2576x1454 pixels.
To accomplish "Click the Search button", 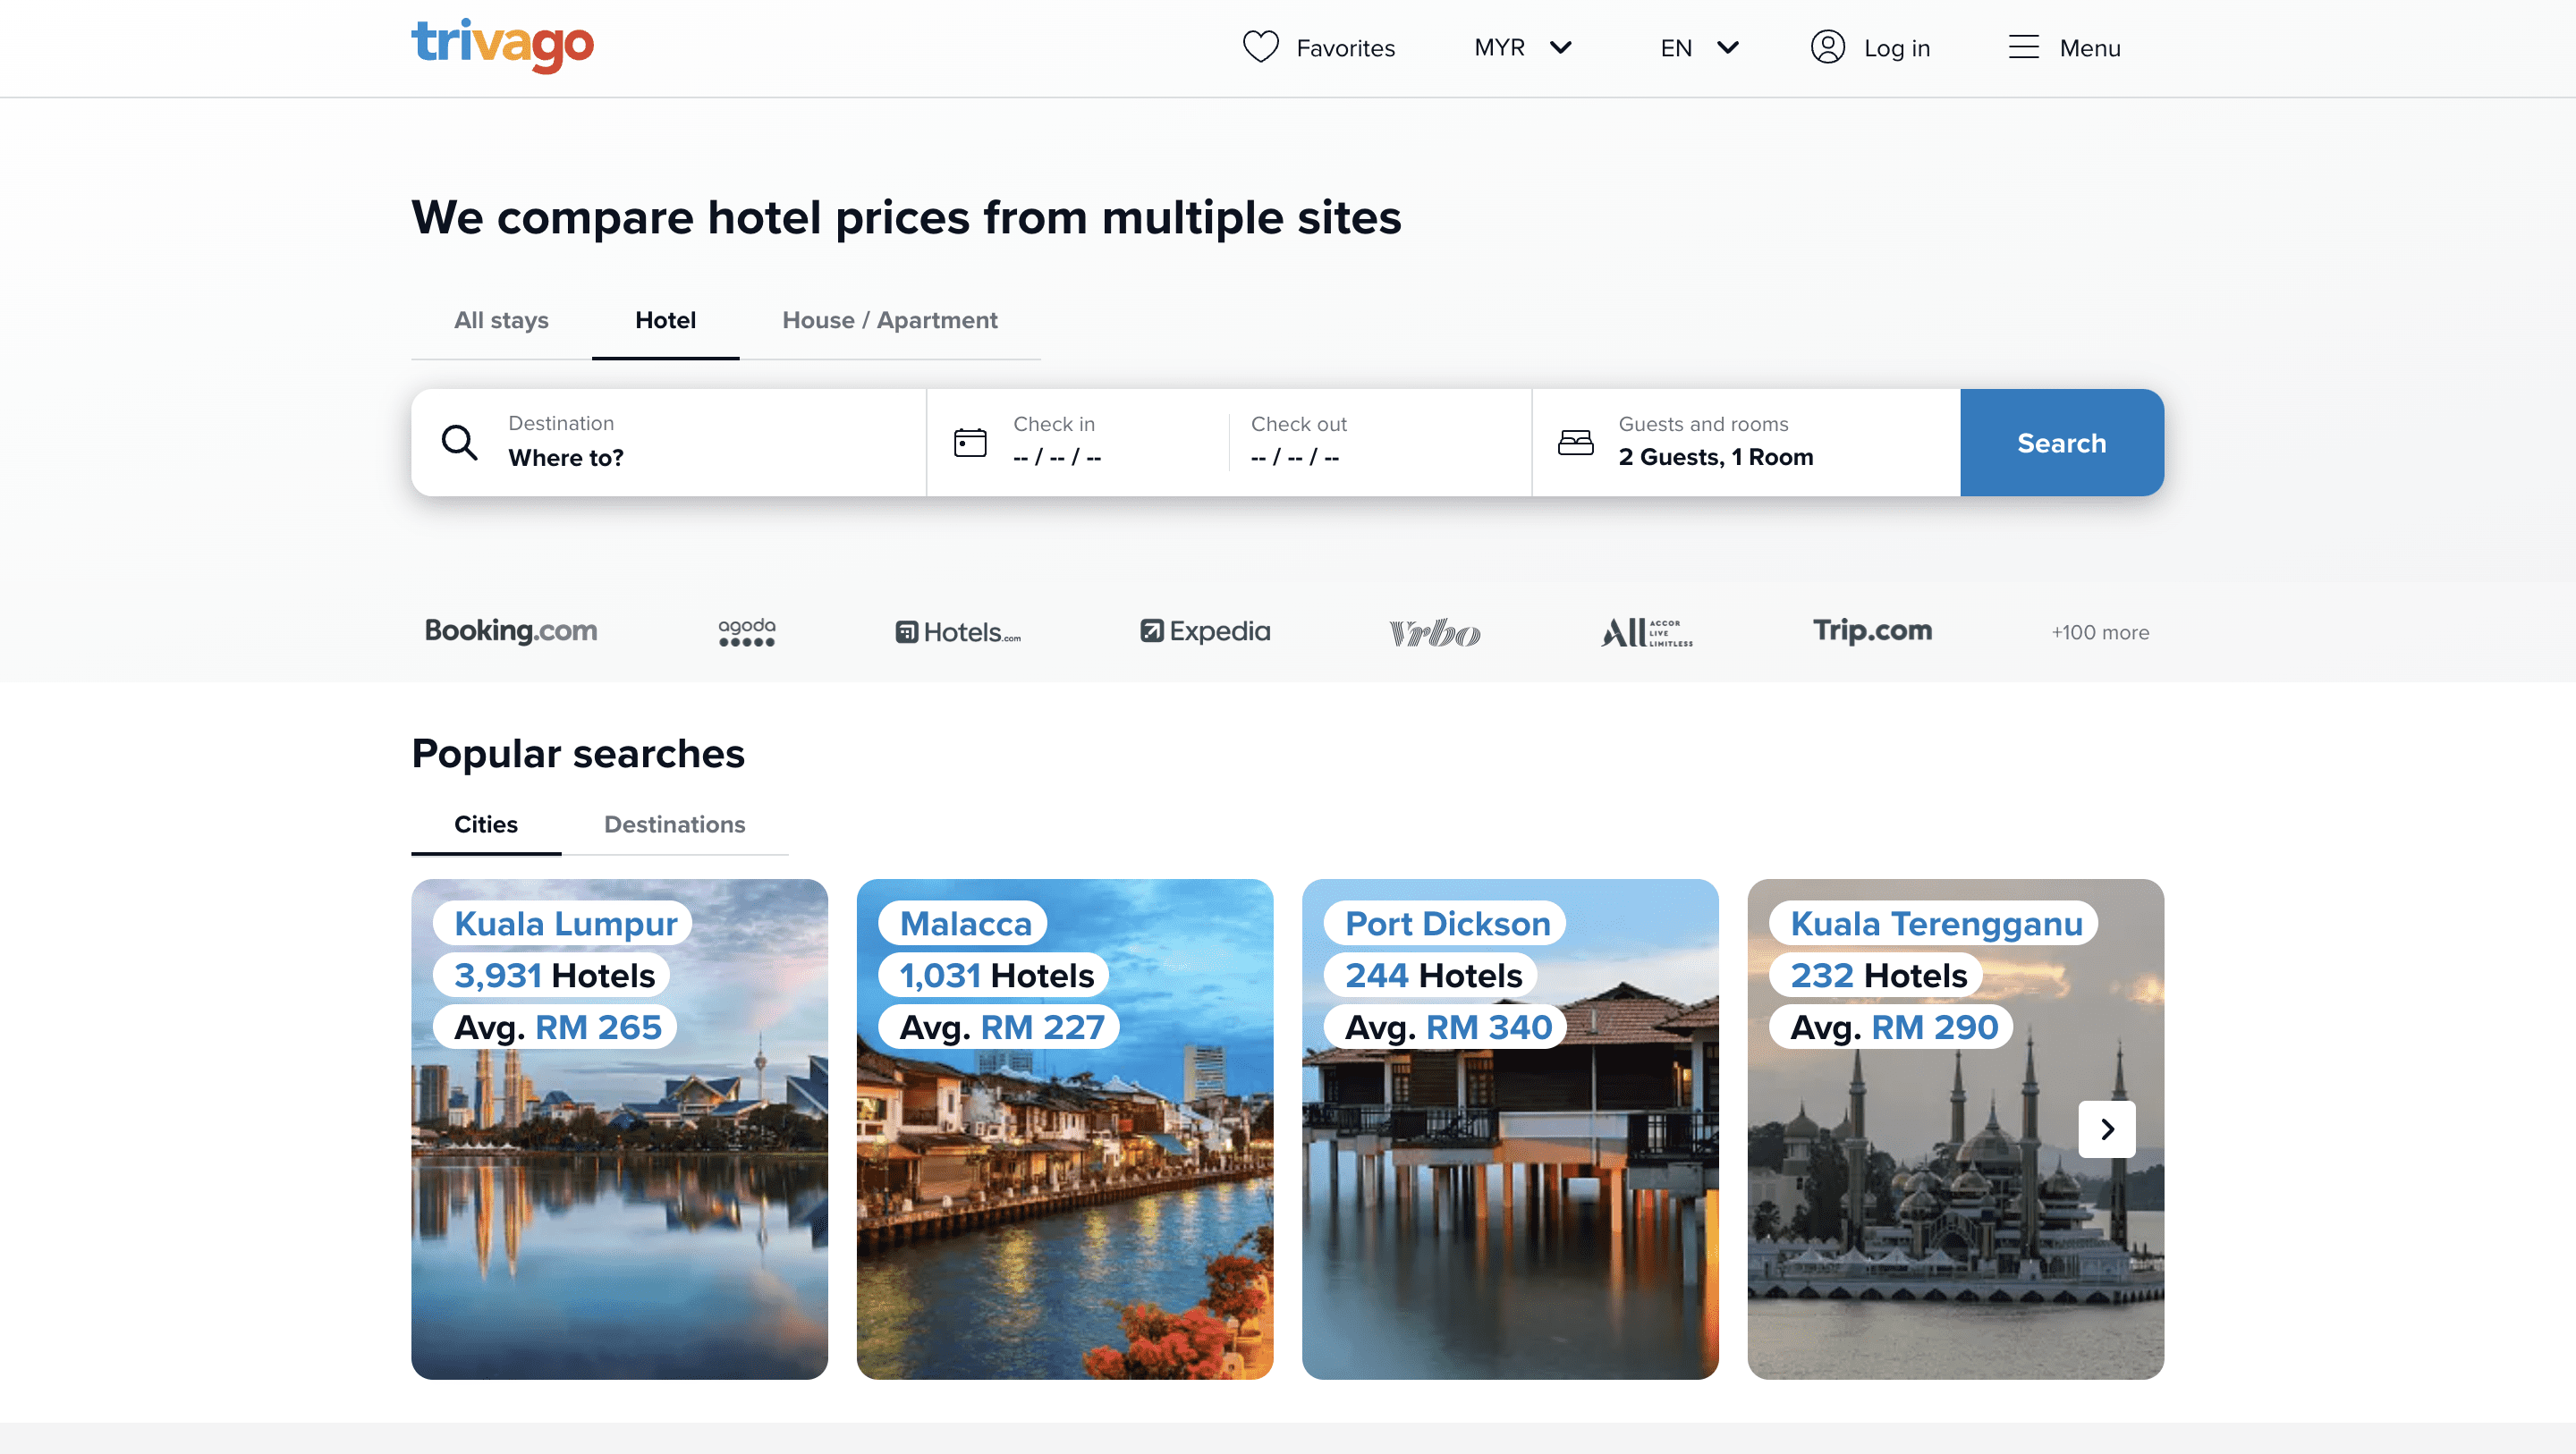I will [2061, 442].
